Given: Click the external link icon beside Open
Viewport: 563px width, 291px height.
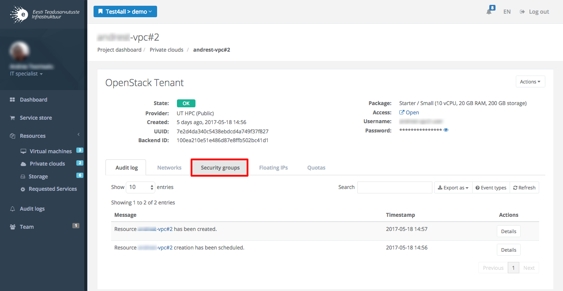Looking at the screenshot, I should coord(402,113).
